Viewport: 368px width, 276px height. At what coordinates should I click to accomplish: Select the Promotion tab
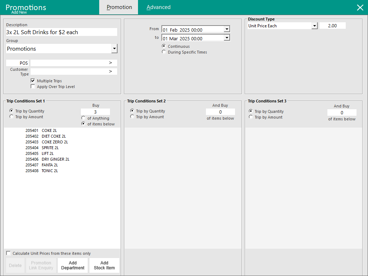tap(119, 7)
